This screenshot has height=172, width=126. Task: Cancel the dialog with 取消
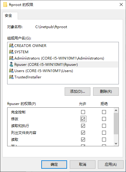pos(83,165)
